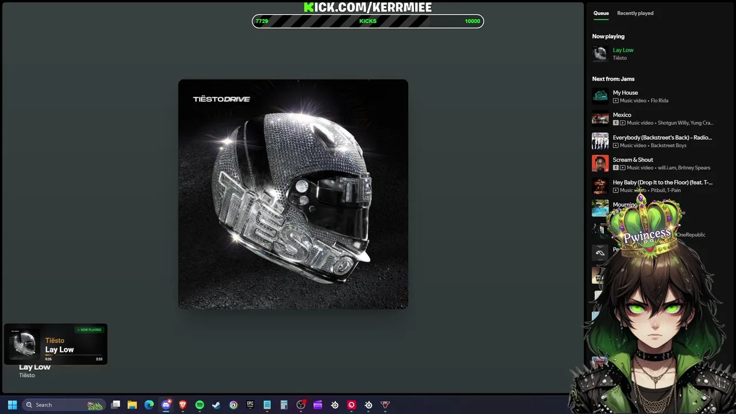Click the Backstreet Boys cover thumbnail
Image resolution: width=736 pixels, height=414 pixels.
coord(600,141)
